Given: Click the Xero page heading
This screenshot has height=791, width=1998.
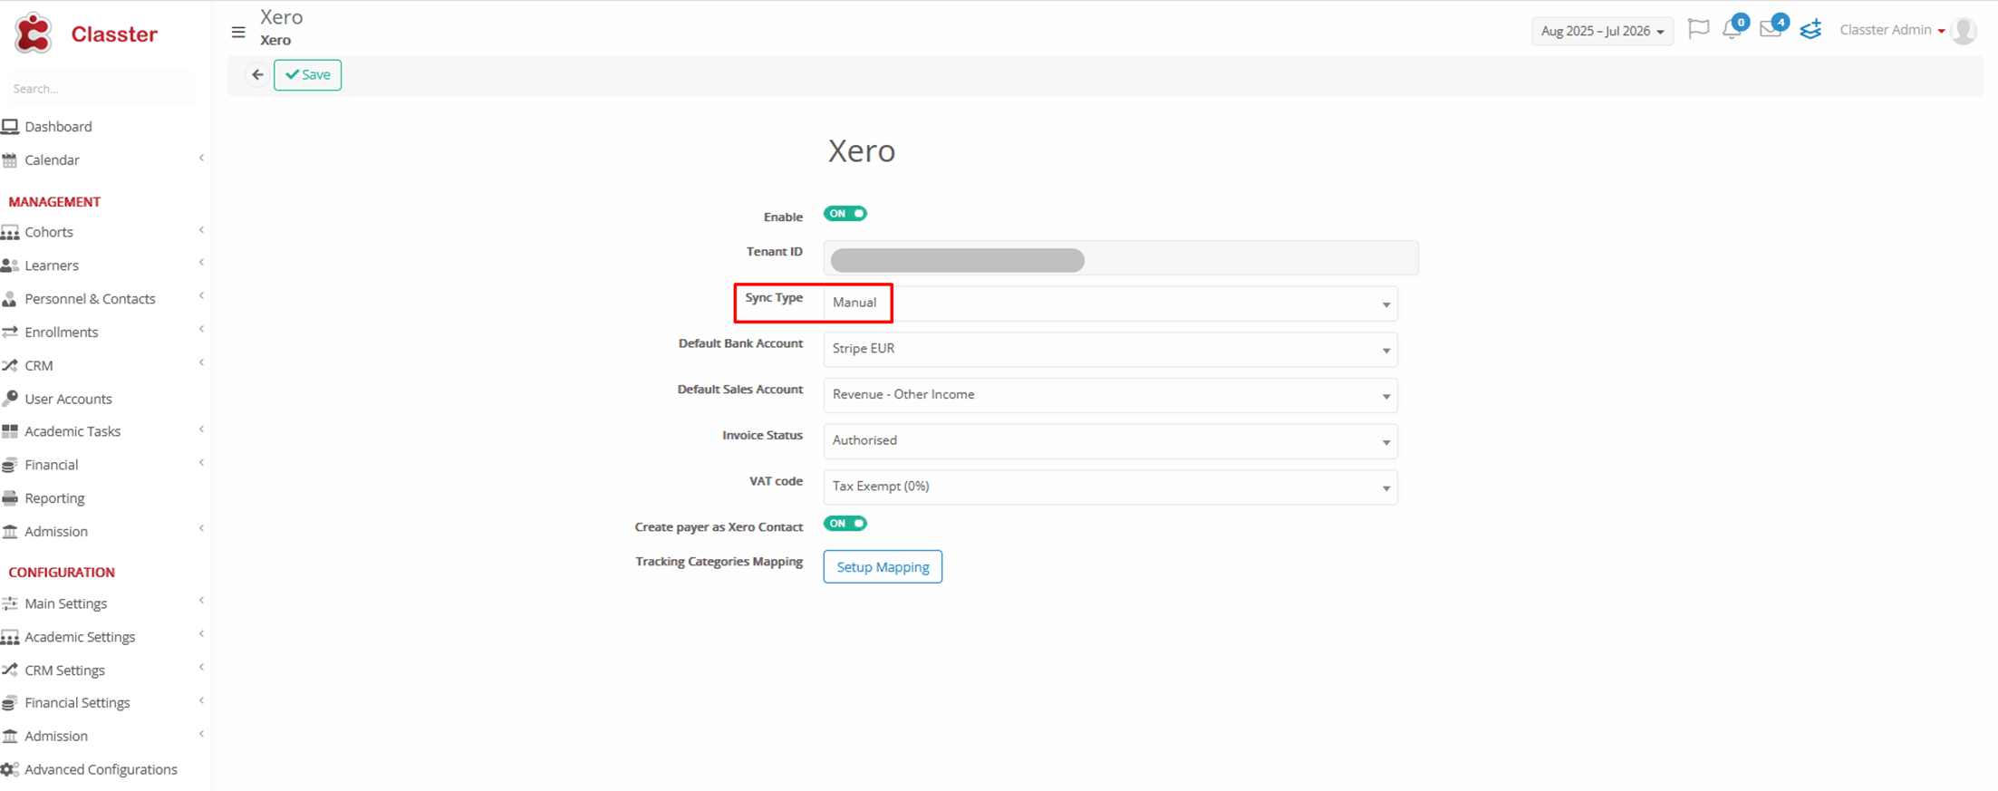Looking at the screenshot, I should tap(862, 150).
